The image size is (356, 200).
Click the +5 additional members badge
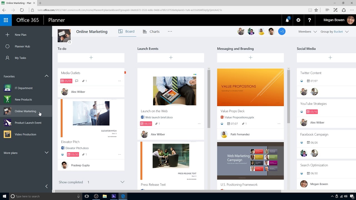tap(282, 31)
